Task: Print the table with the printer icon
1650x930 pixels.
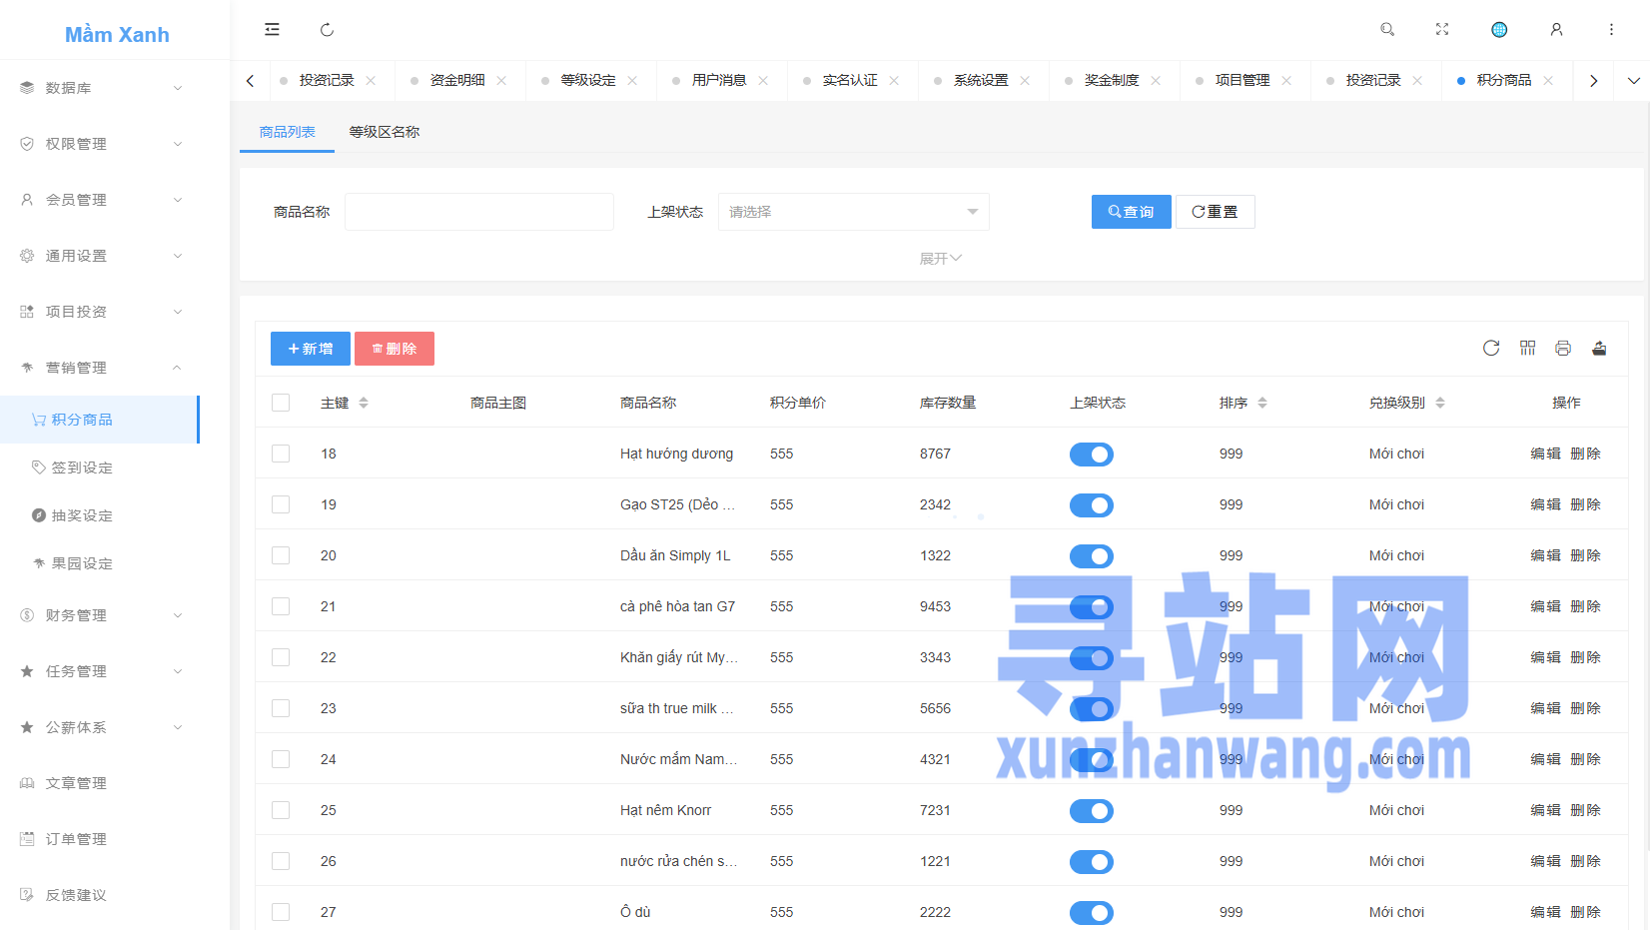Action: coord(1563,348)
